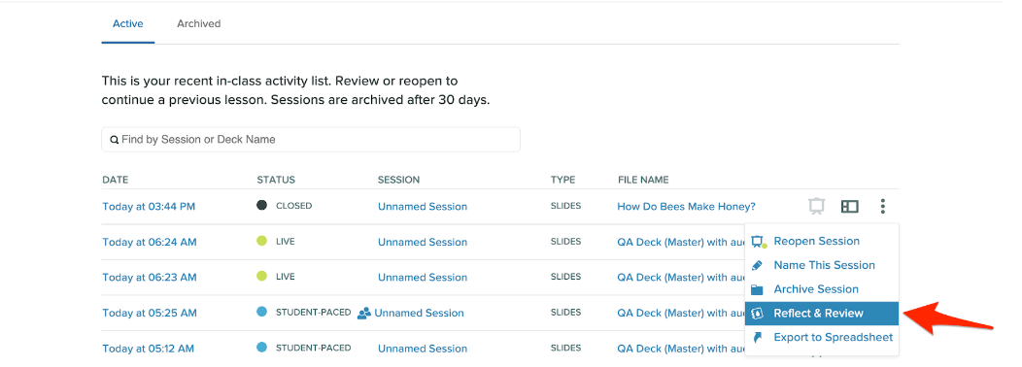Screen dimensions: 1022x367
Task: Open the Today at 05:25 AM session link
Action: 150,313
